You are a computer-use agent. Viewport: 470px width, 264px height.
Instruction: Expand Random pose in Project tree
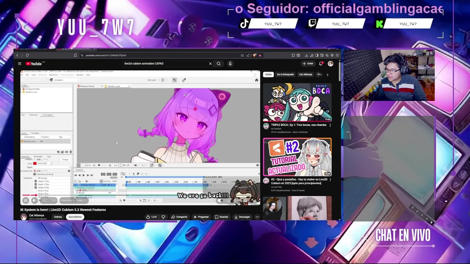(x=21, y=92)
